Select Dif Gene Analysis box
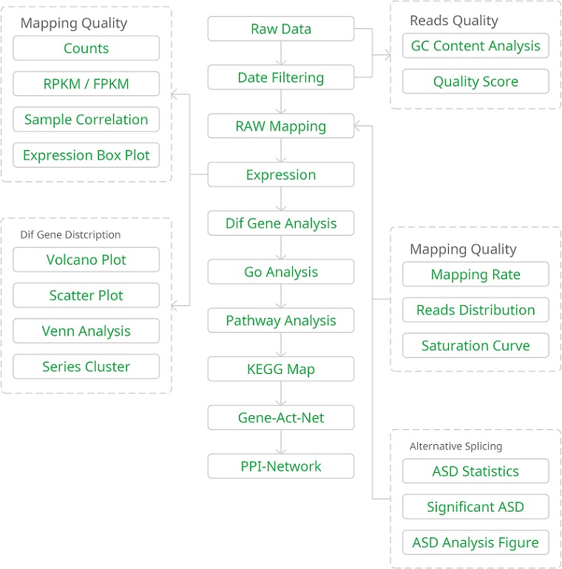 [x=281, y=223]
